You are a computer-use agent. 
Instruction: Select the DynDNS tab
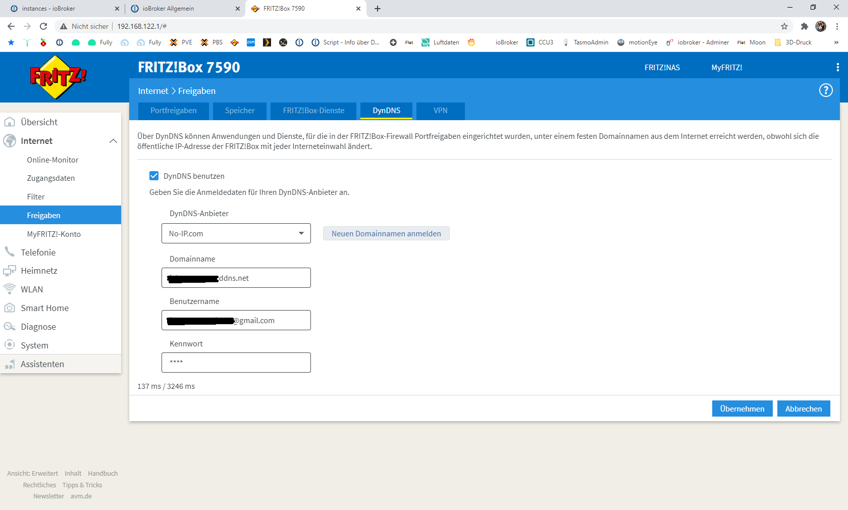[387, 111]
